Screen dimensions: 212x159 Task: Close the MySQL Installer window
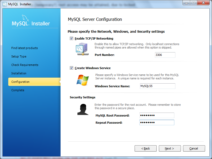coord(203,3)
